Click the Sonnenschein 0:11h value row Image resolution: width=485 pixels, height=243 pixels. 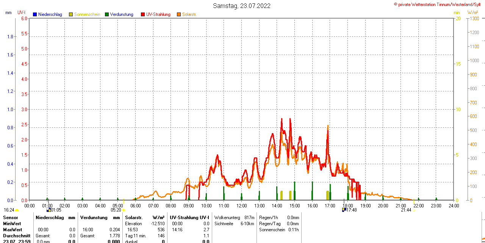(x=279, y=230)
